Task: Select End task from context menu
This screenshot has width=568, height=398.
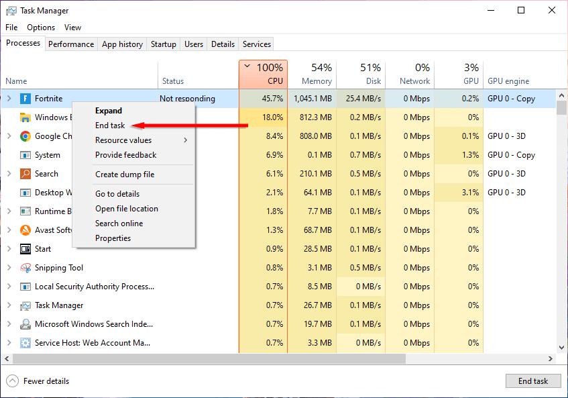Action: [110, 126]
